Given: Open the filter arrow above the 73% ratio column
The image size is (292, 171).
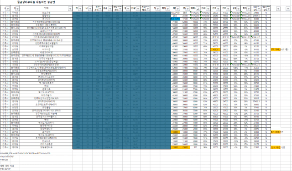Looking at the screenshot, I should point(208,9).
